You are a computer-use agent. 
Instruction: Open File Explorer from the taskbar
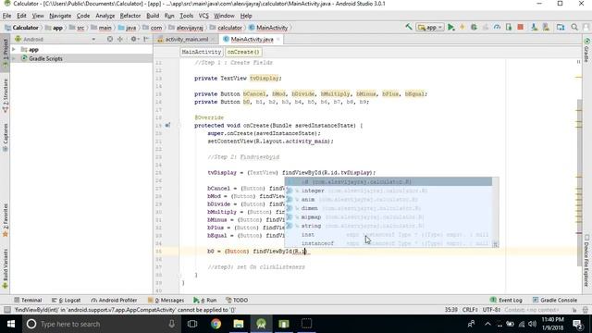pos(239,324)
